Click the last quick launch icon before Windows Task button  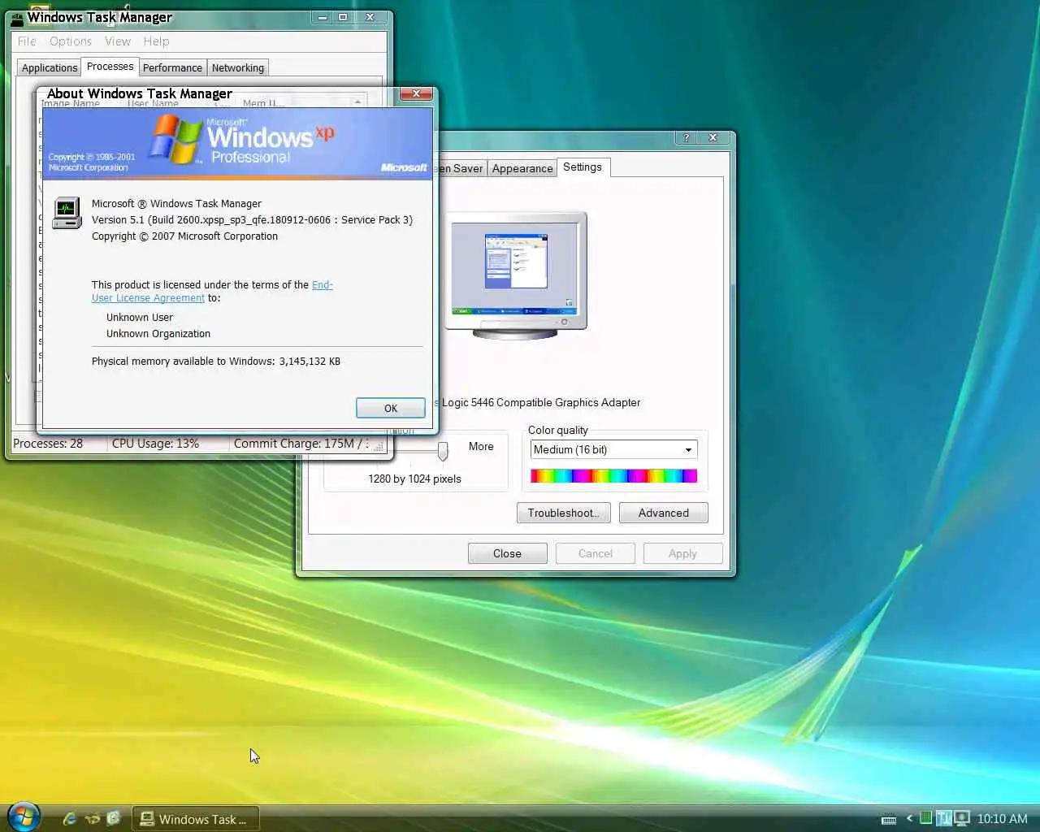tap(113, 818)
